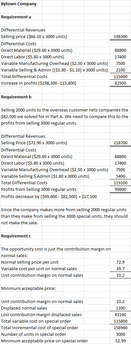Select the 1300 value cell
Screen dimensions: 131x344
(x=121, y=308)
